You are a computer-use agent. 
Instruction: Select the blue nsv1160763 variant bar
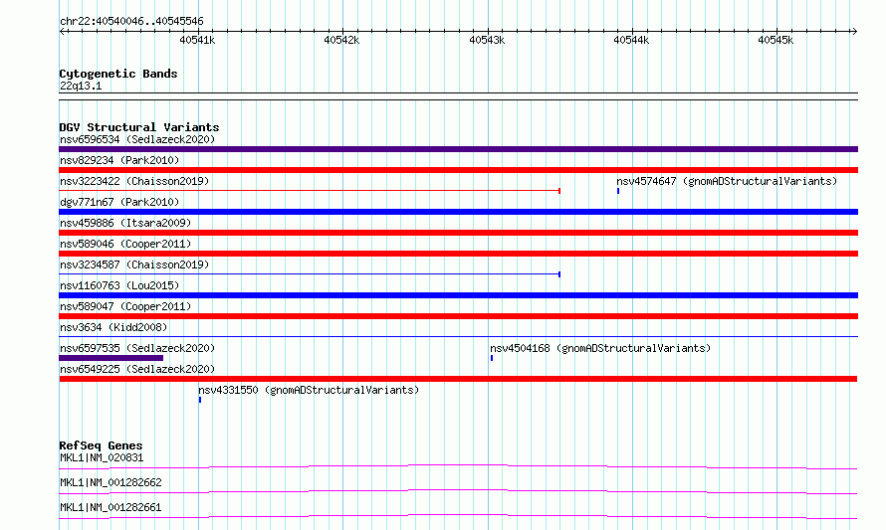click(458, 295)
